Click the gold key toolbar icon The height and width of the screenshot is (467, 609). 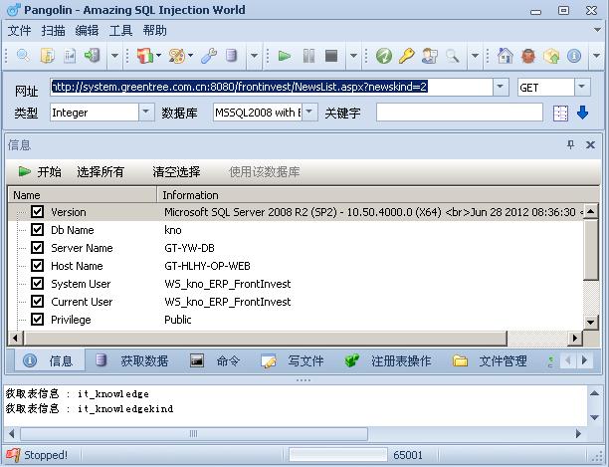407,56
